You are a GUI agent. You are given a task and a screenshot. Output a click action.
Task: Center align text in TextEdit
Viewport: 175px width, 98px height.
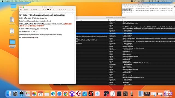(62, 10)
